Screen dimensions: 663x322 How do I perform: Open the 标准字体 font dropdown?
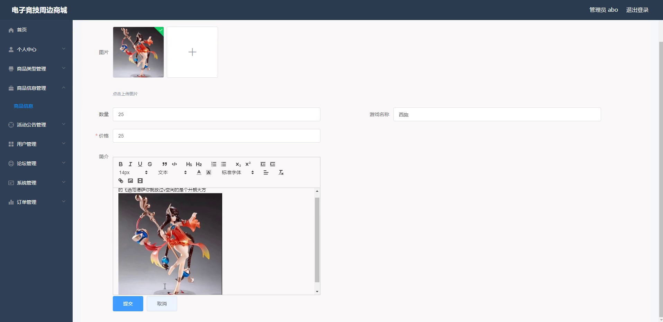tap(238, 172)
